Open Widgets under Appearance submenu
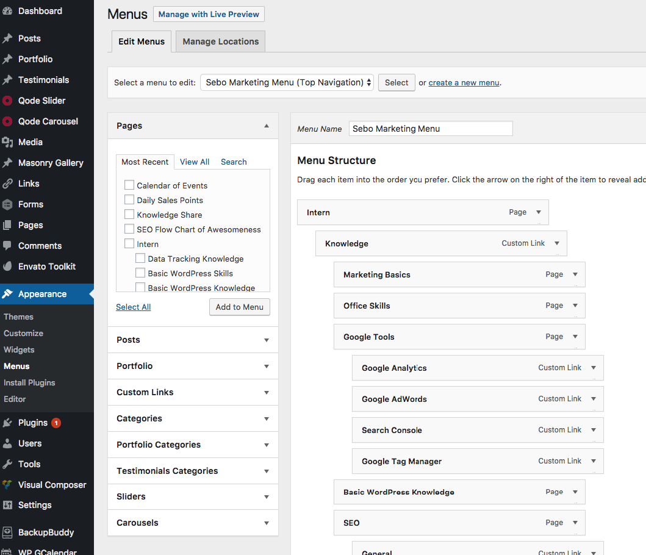The image size is (646, 555). [19, 349]
